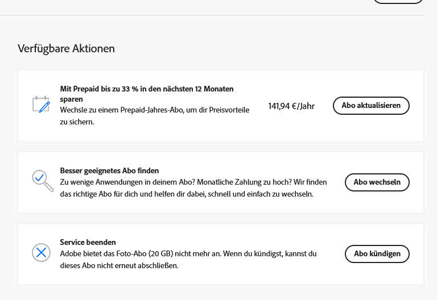Click the magnifier checkmark icon
The height and width of the screenshot is (300, 437).
point(42,181)
